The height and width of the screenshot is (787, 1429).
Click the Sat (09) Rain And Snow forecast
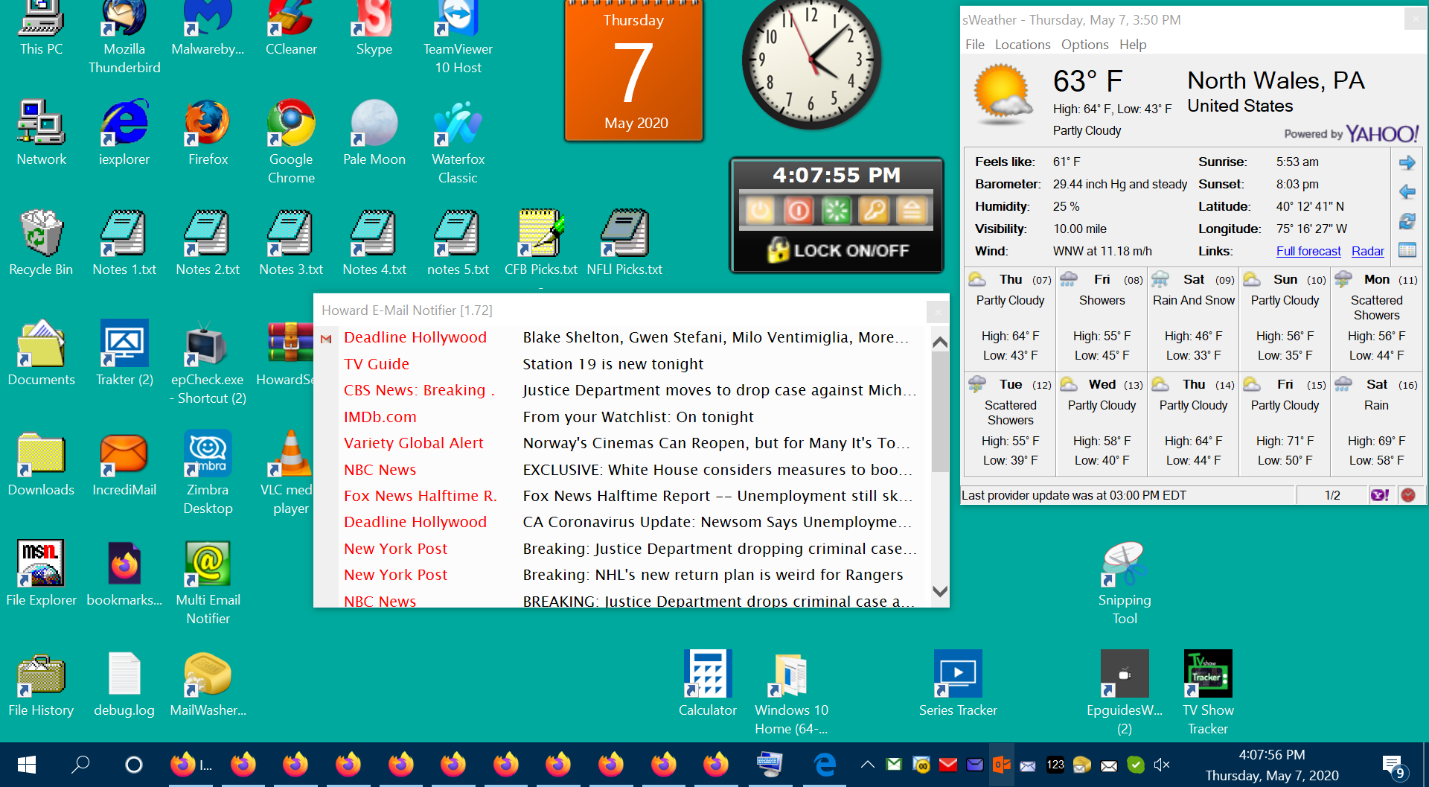(x=1193, y=319)
